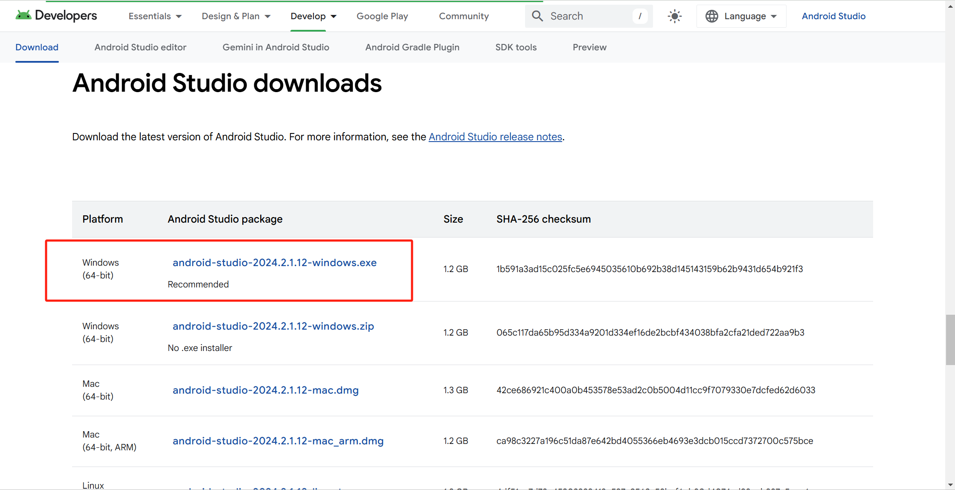The image size is (955, 490).
Task: Click the globe Language icon
Action: point(711,16)
